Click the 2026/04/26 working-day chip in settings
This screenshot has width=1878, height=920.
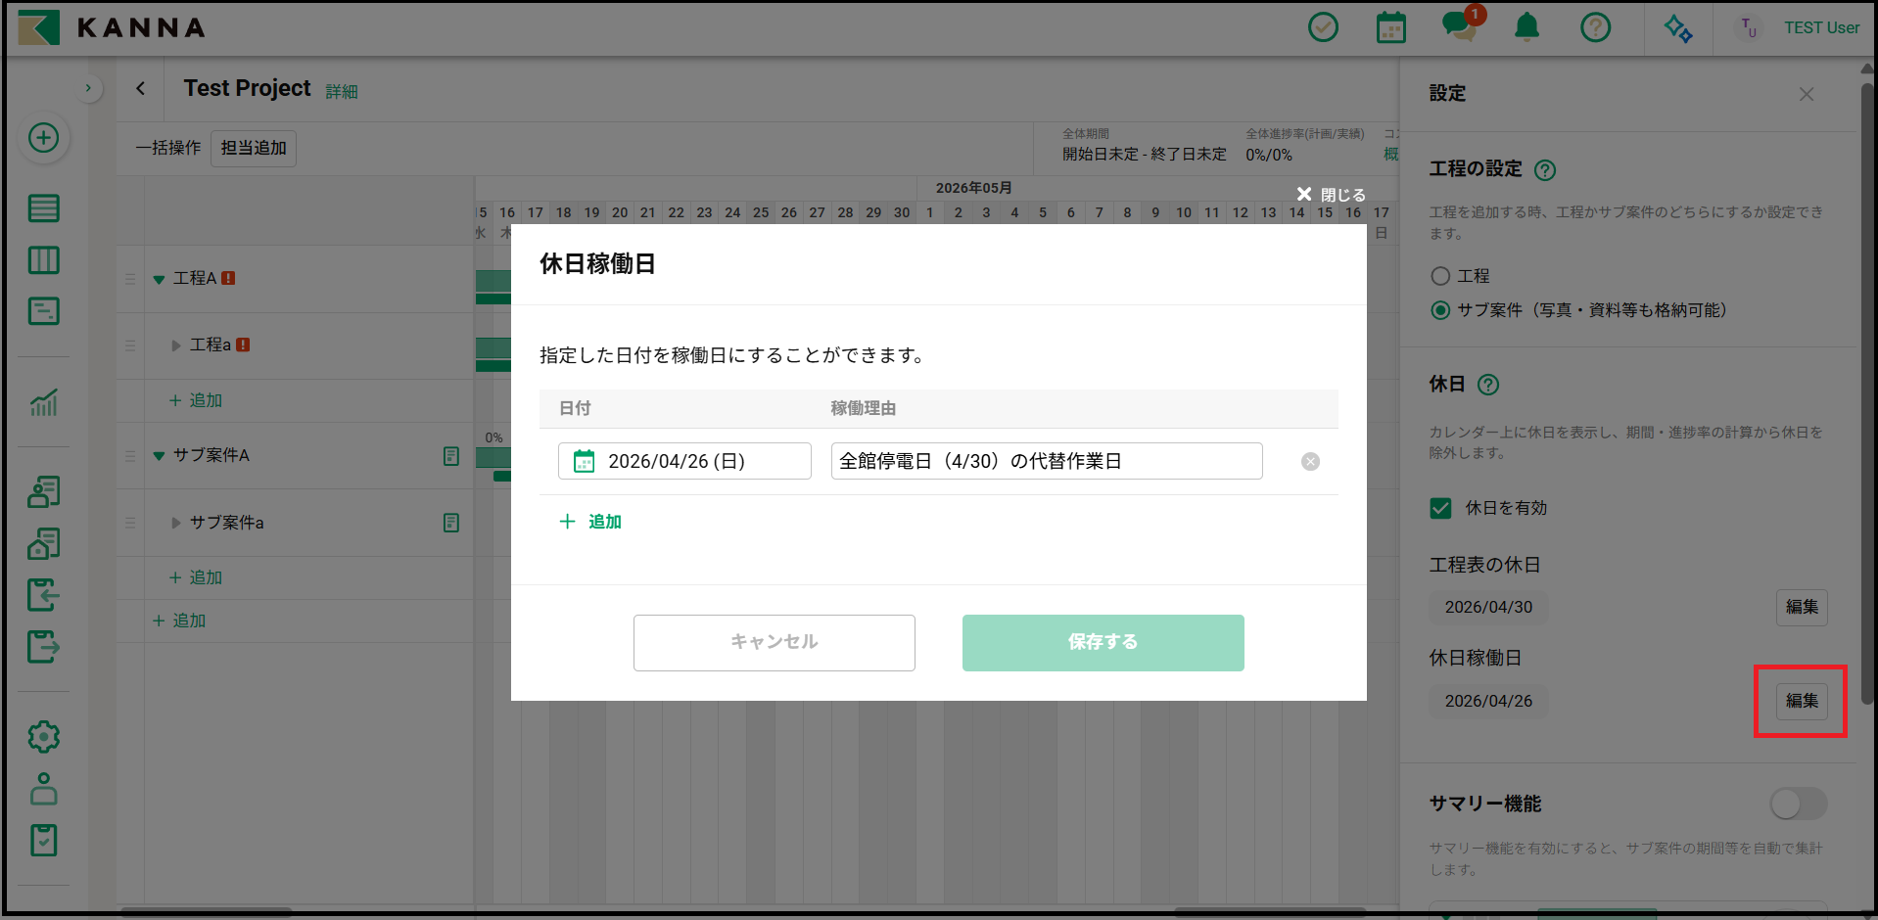[1488, 701]
